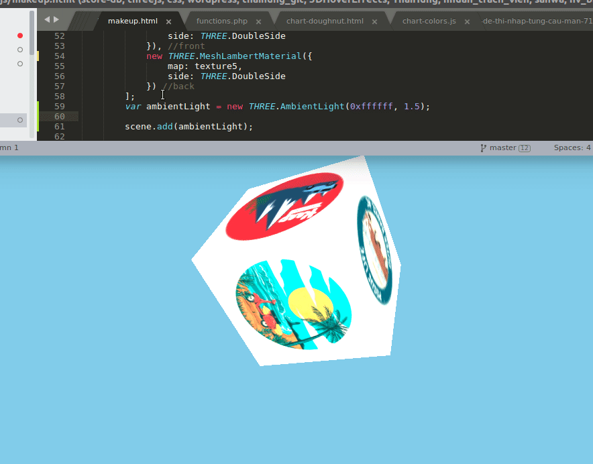Click DoubleSide on line 52
593x464 pixels.
click(x=259, y=36)
